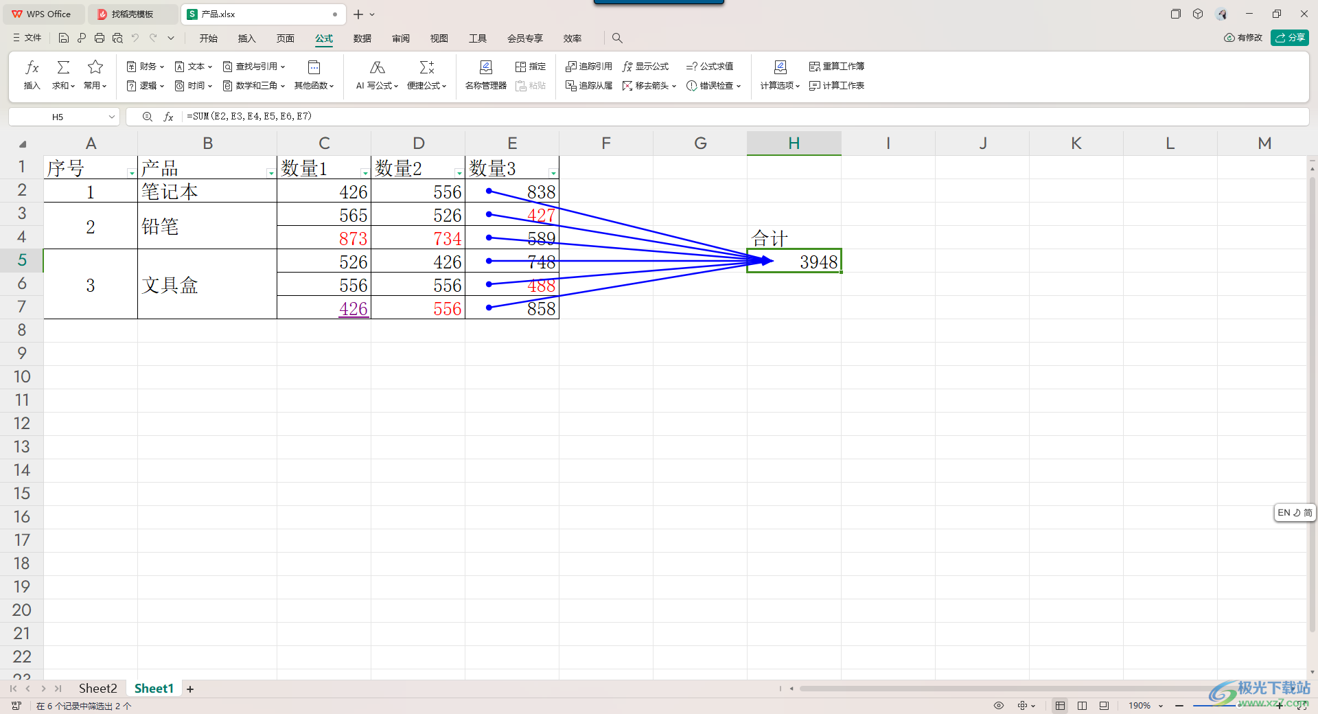Click the Print Preview icon
The image size is (1318, 714).
pyautogui.click(x=117, y=38)
